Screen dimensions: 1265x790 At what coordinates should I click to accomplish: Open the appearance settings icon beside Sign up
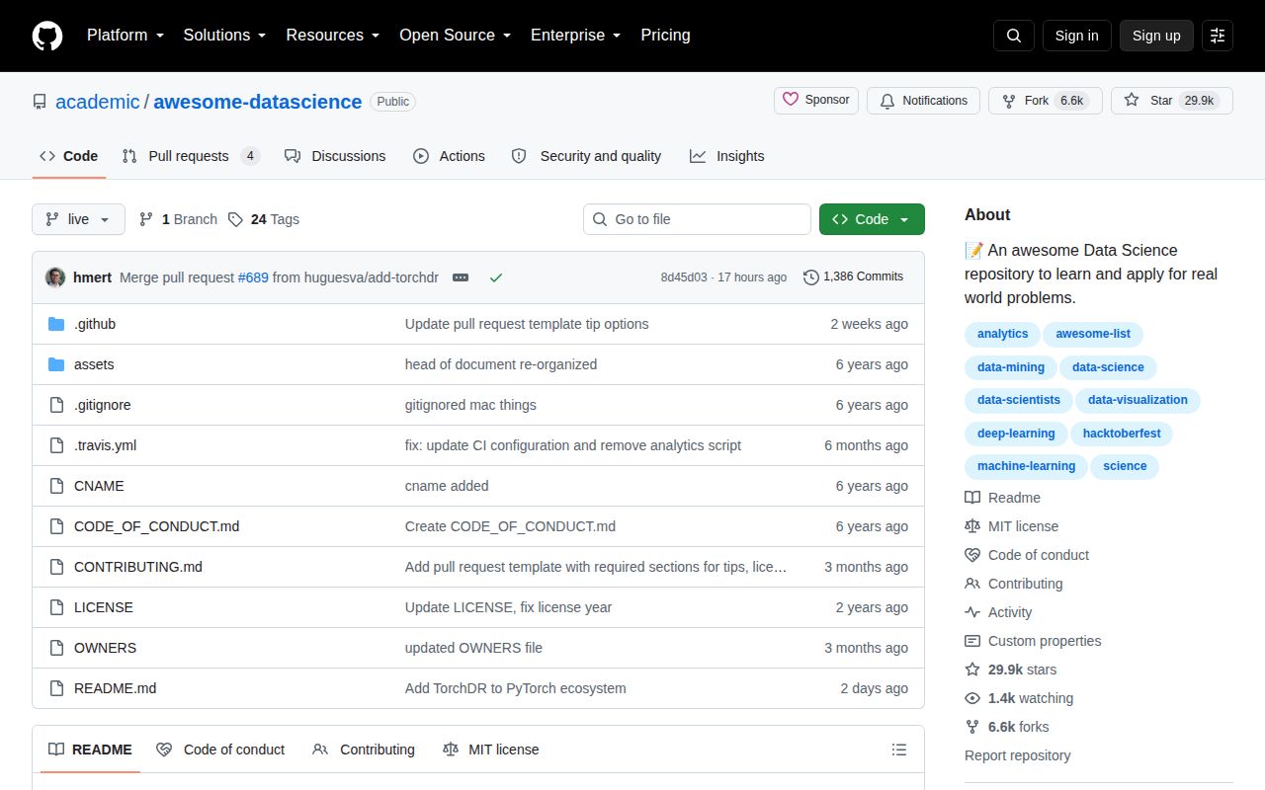1218,36
